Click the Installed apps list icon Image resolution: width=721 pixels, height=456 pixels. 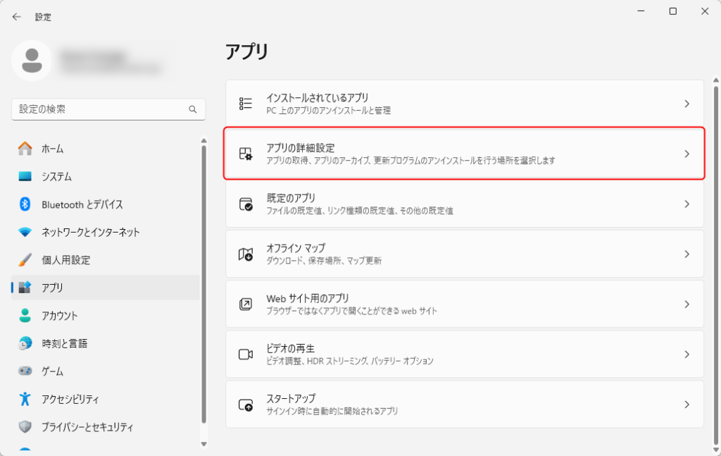tap(246, 104)
